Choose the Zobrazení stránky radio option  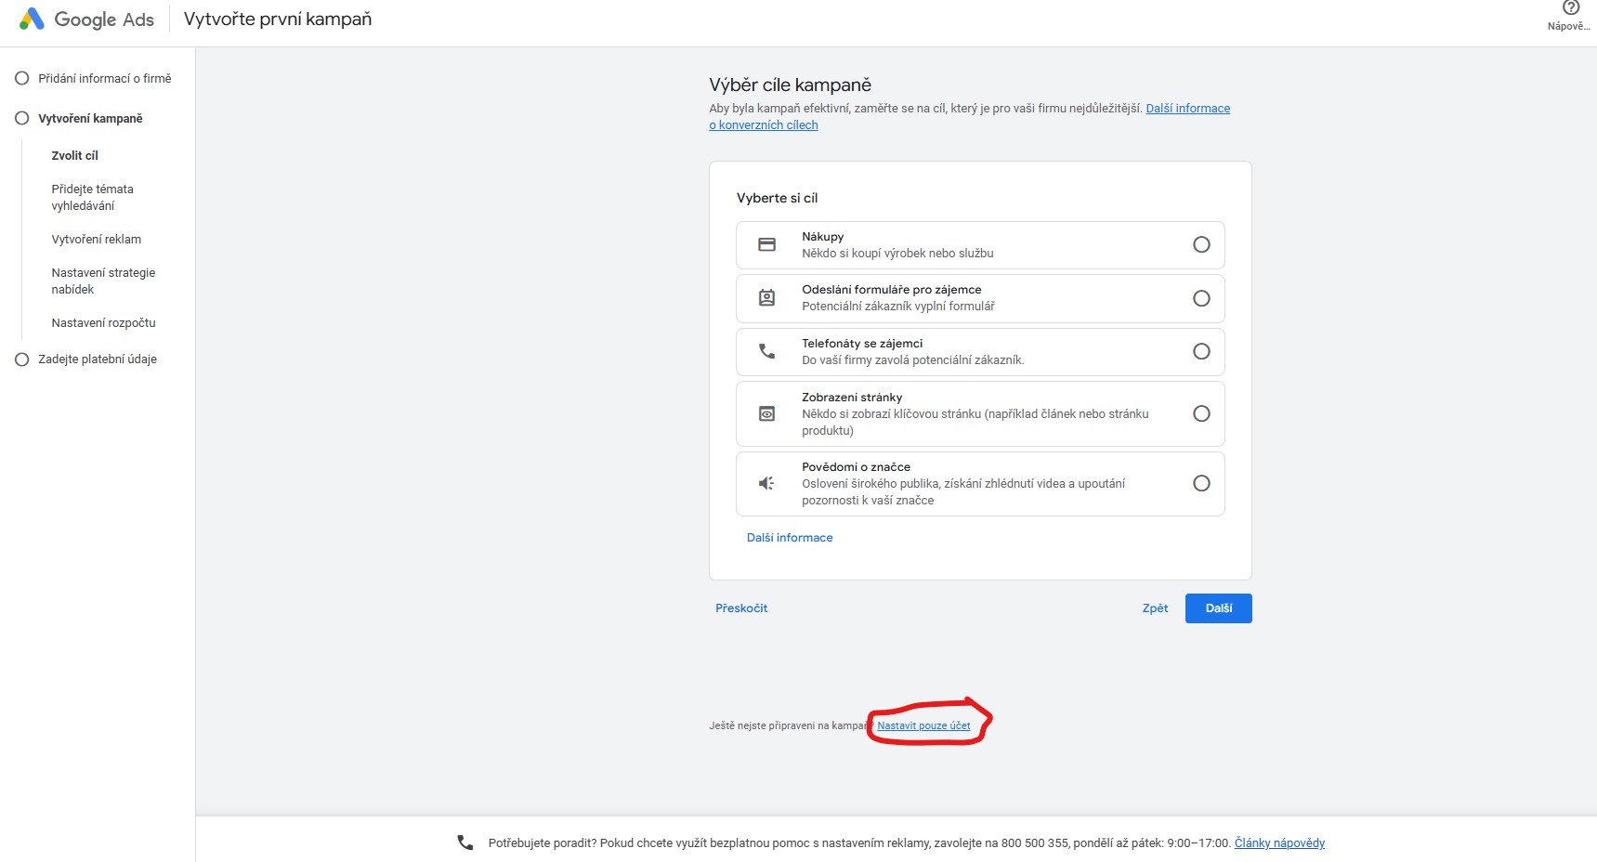coord(1201,414)
